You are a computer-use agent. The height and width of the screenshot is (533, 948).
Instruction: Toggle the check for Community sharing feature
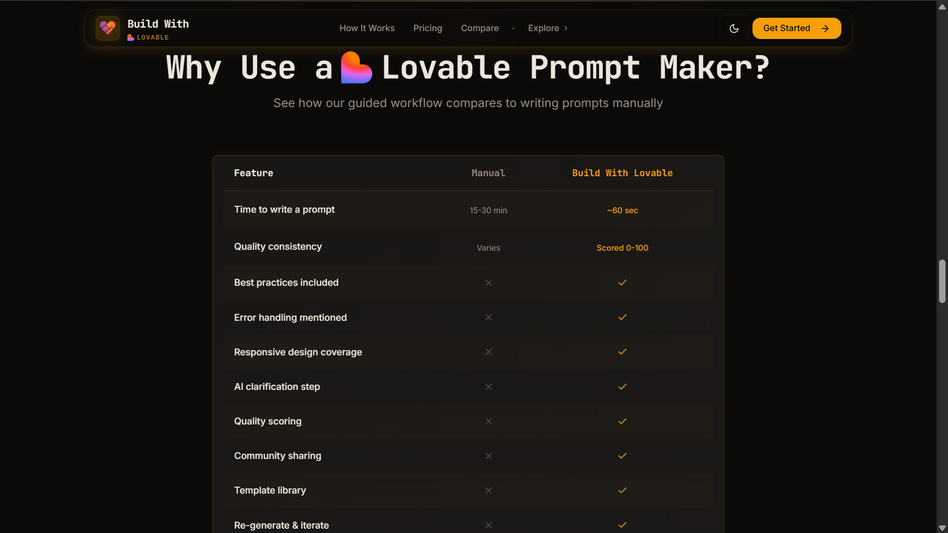tap(622, 456)
